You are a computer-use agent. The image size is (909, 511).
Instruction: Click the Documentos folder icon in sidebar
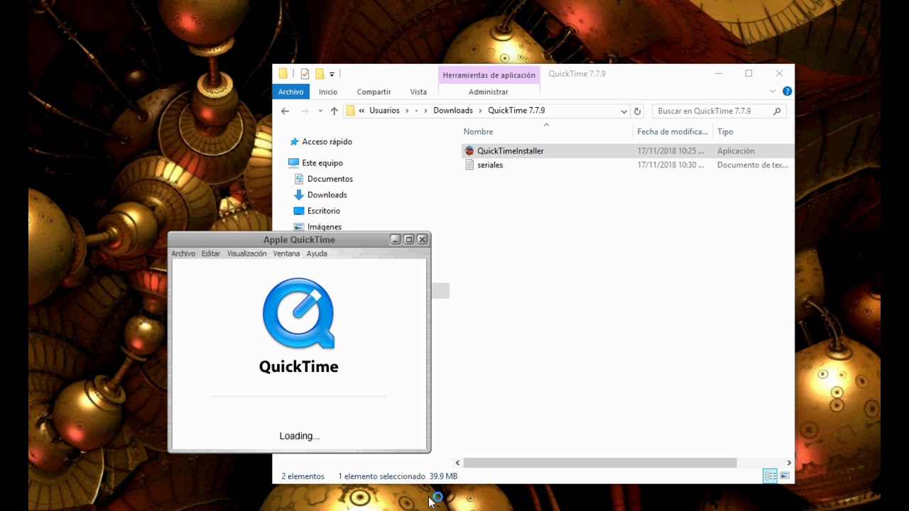[x=299, y=179]
